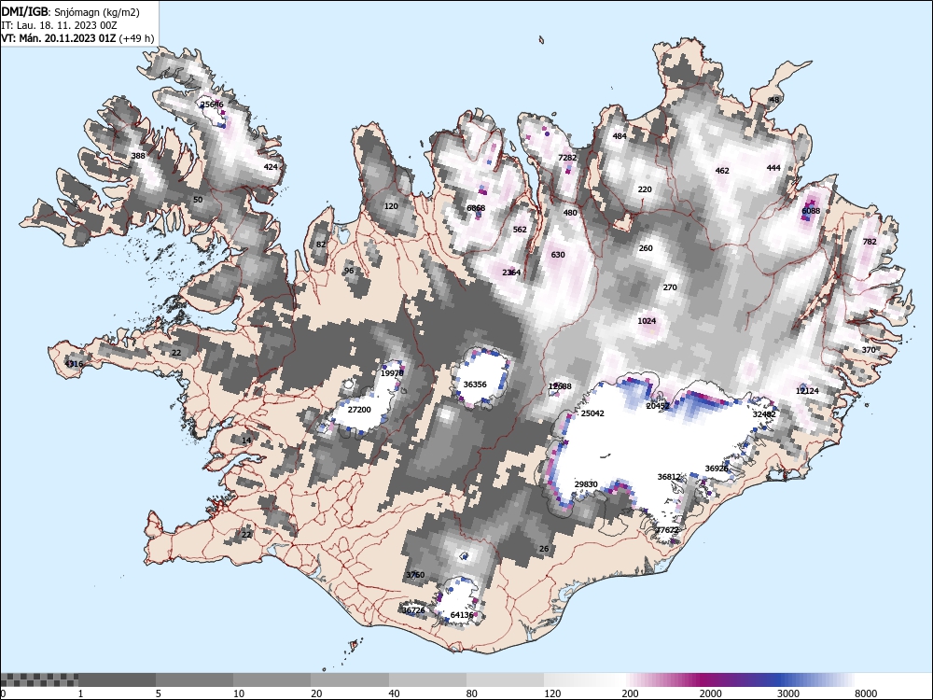Select the gray 10–20 legend swatch
933x700 pixels.
pos(272,679)
